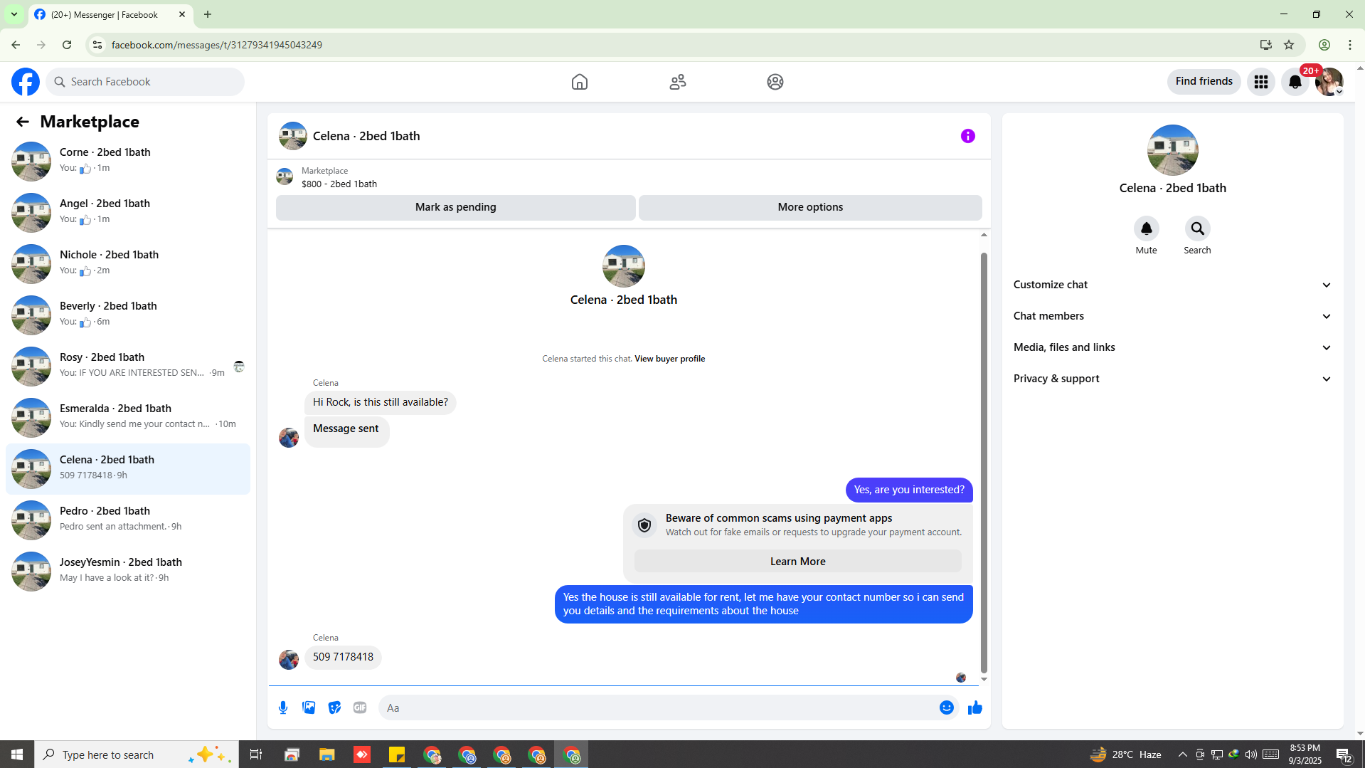Image resolution: width=1365 pixels, height=768 pixels.
Task: Attach a photo using image icon
Action: click(x=309, y=707)
